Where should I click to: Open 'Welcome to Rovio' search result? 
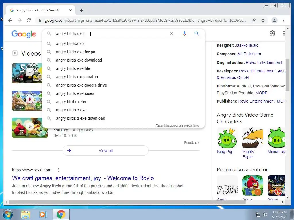point(83,178)
